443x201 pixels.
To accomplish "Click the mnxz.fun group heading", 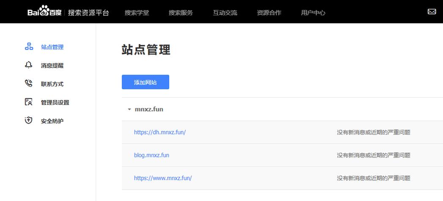I will click(149, 109).
